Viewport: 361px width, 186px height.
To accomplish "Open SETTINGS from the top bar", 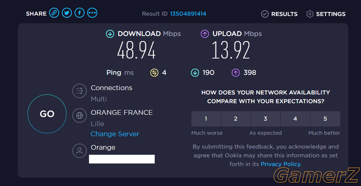I will [x=326, y=14].
